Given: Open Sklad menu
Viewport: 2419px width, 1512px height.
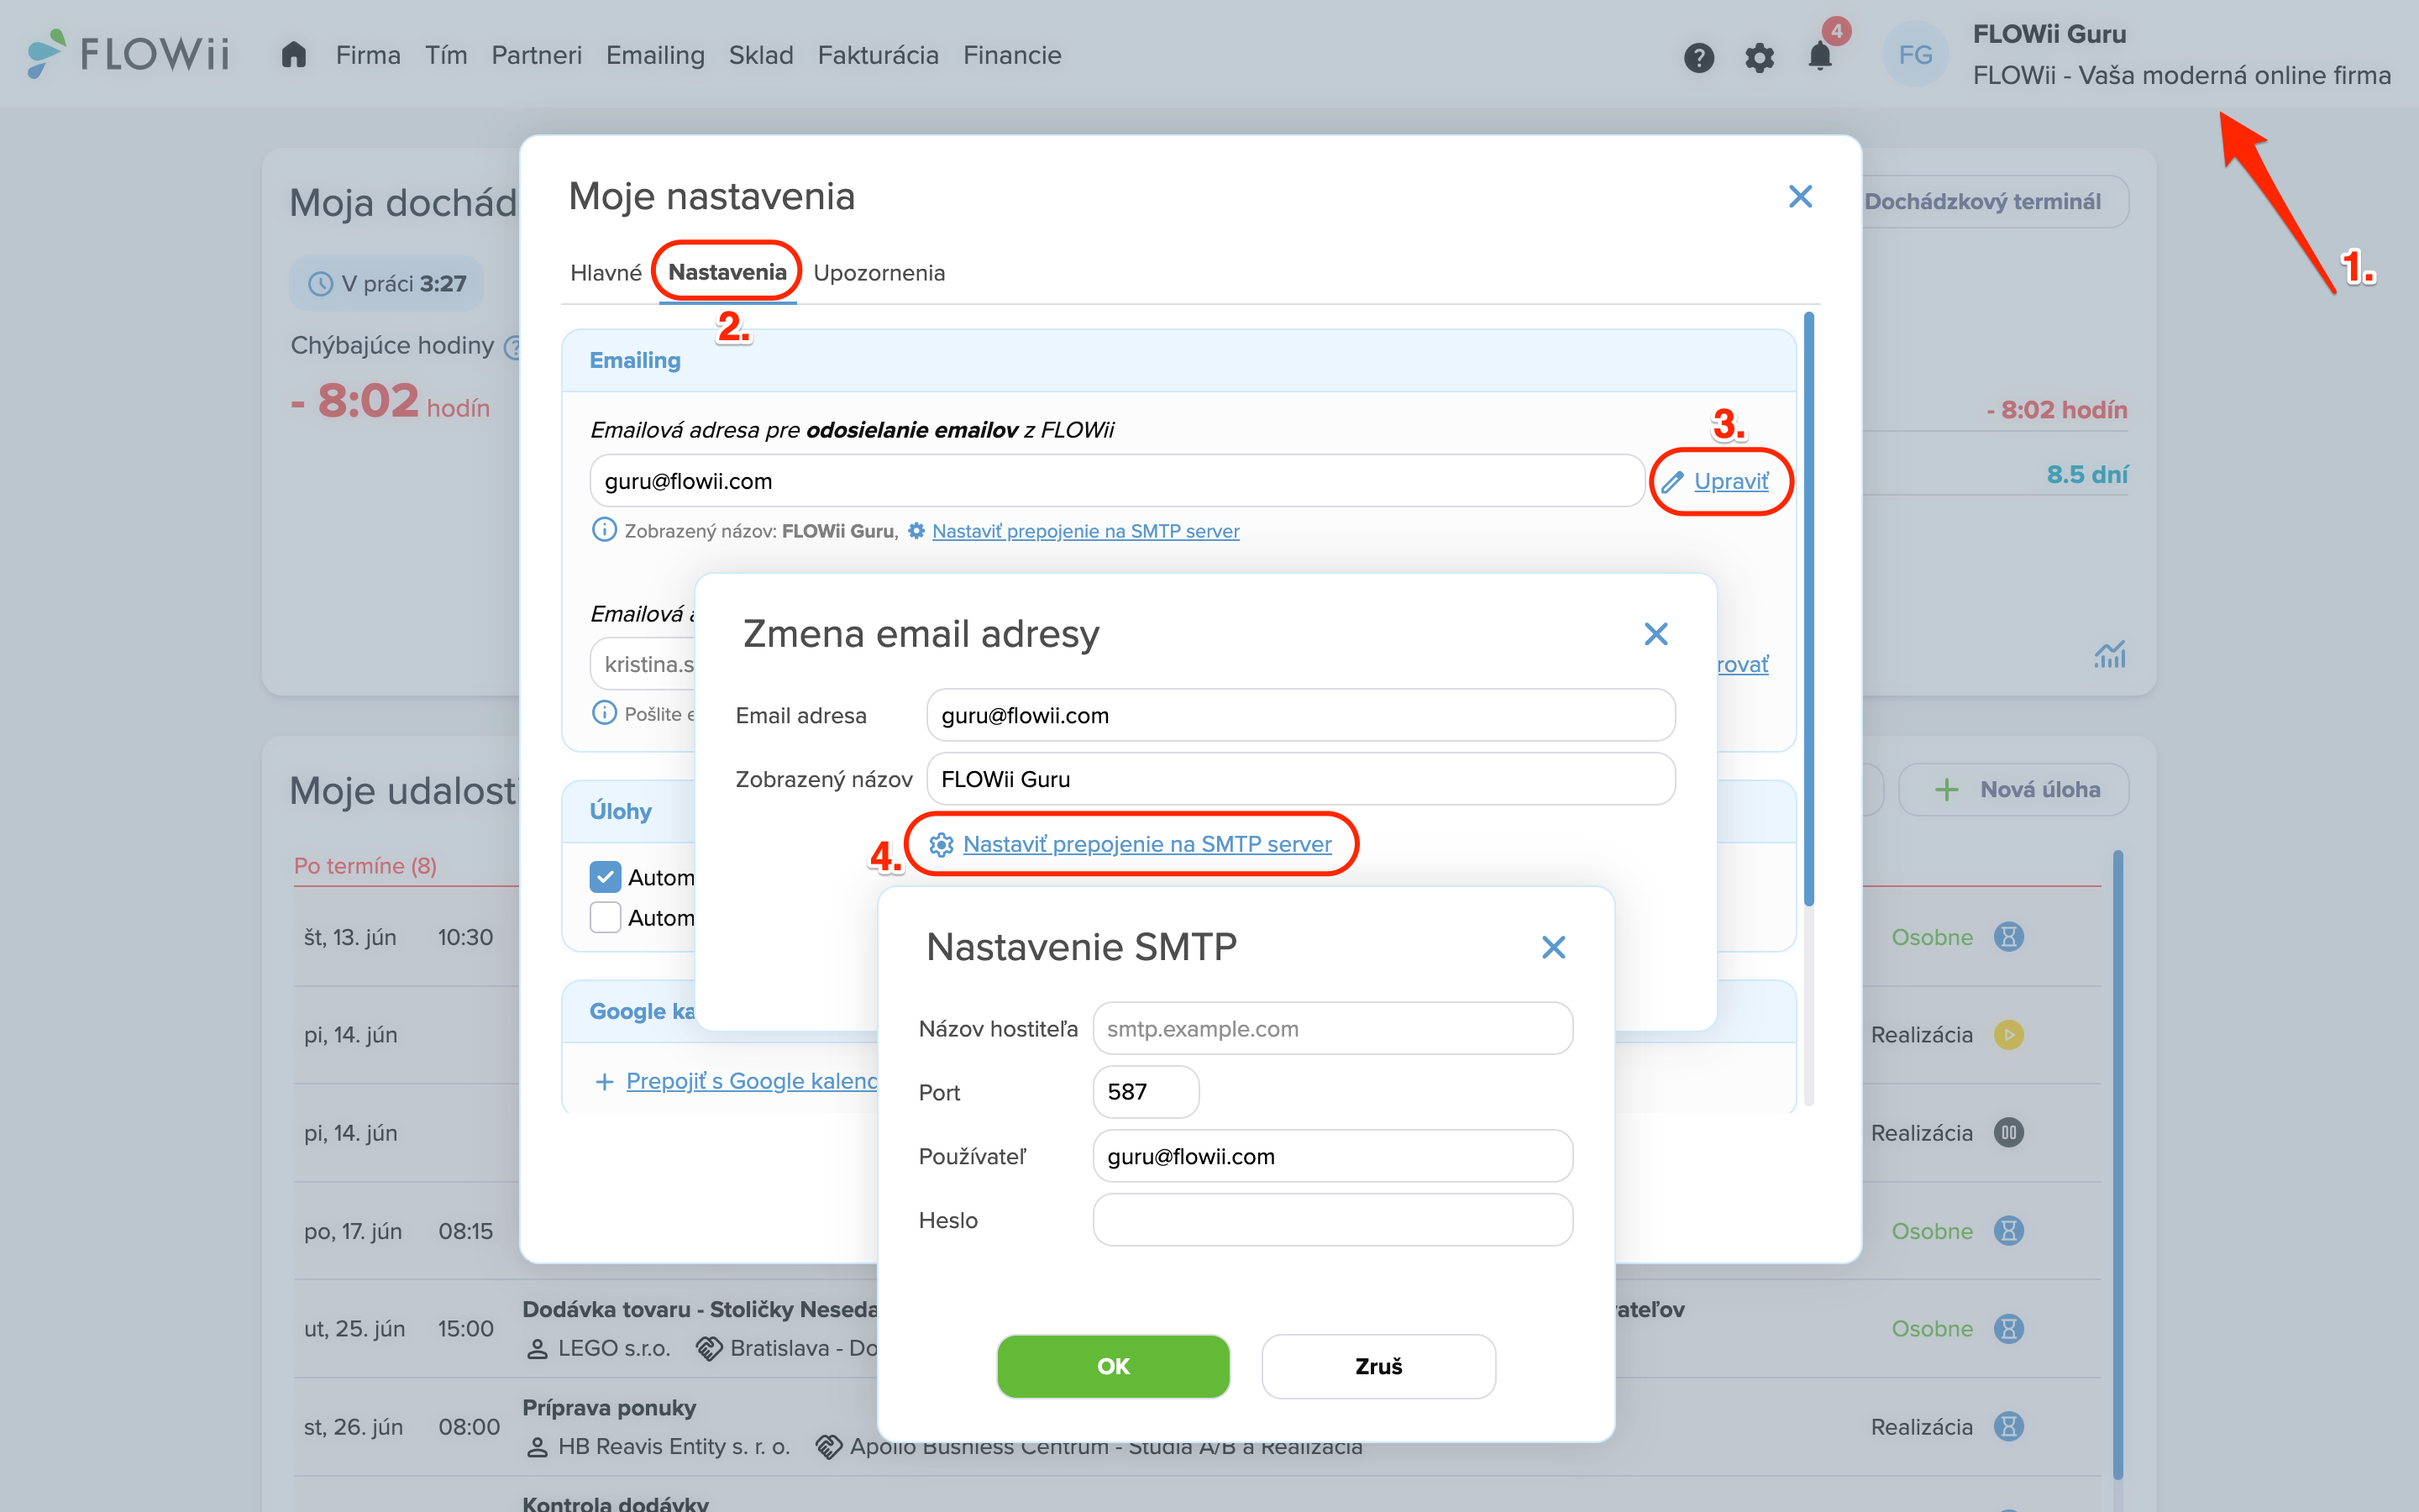Looking at the screenshot, I should [x=761, y=55].
